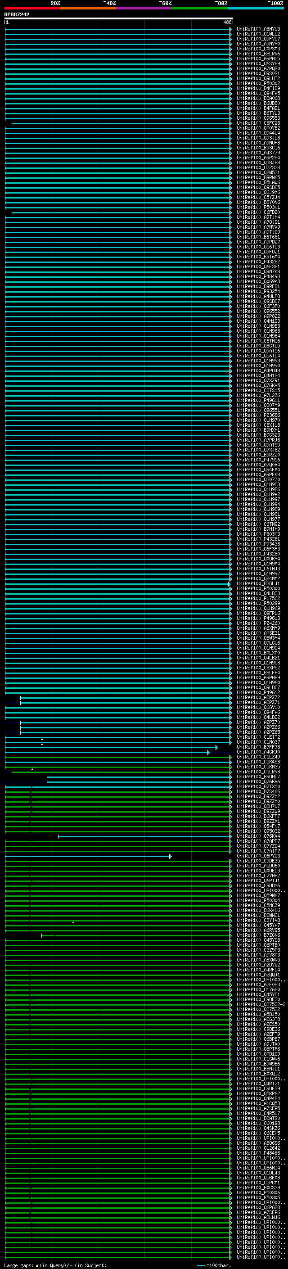Select the UniRef100_B9W9E6 label

pos(258,1064)
